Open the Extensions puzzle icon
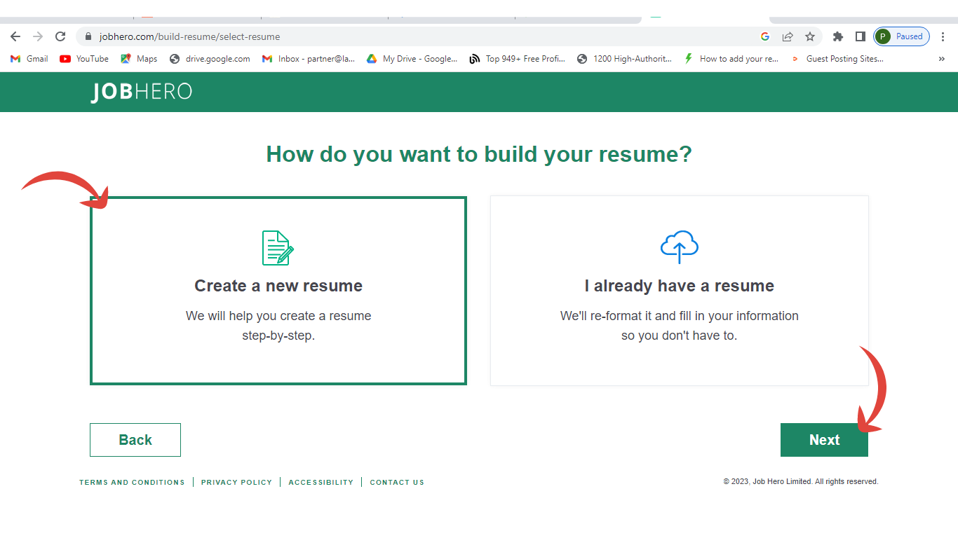This screenshot has height=538, width=958. 837,36
